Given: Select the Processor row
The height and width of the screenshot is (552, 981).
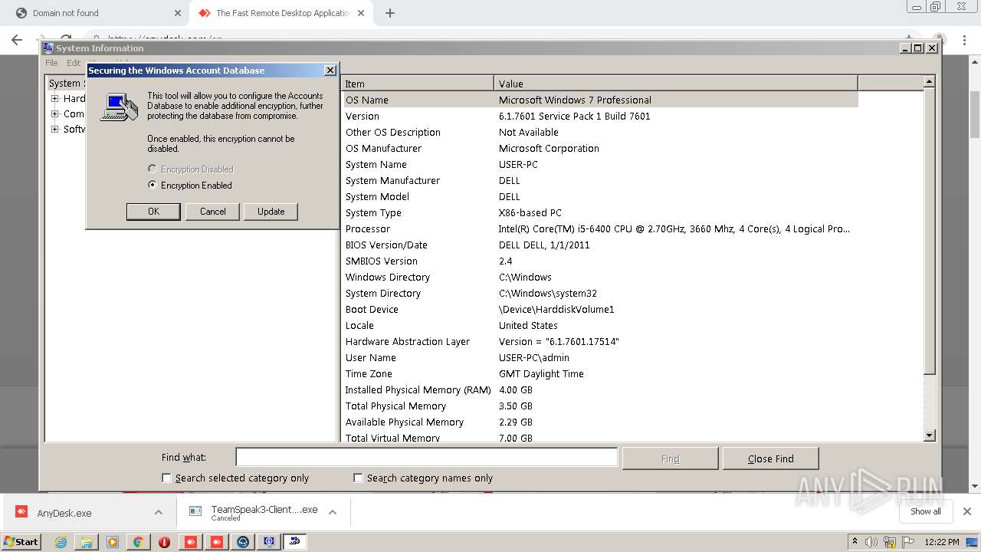Looking at the screenshot, I should 599,228.
